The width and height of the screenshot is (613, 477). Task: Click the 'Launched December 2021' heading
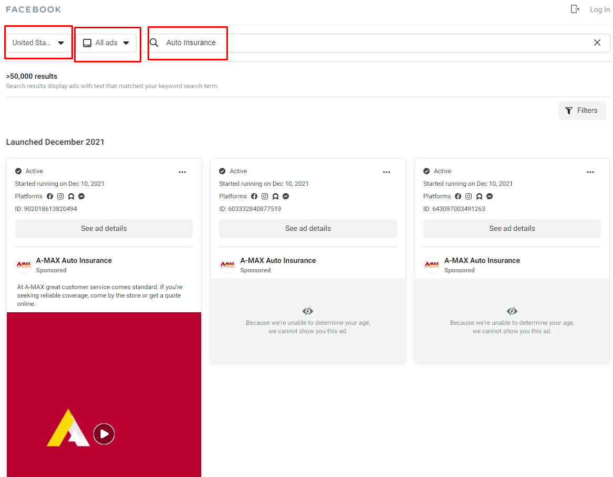(55, 142)
